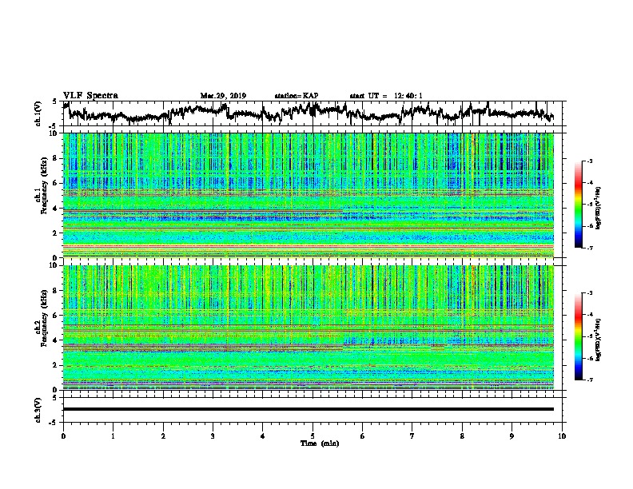Click the ch.1 spectrogram panel
Image resolution: width=633 pixels, height=489 pixels.
[309, 195]
